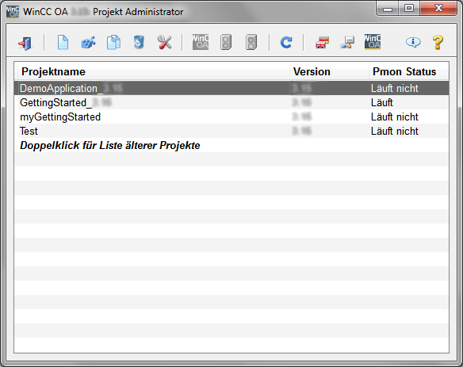Refresh the project list with blue arrow
The width and height of the screenshot is (463, 367).
coord(286,43)
